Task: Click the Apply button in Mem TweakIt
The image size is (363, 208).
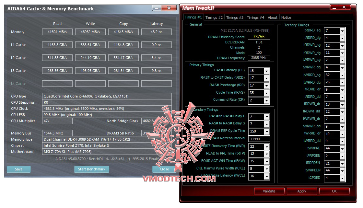Action: coord(302,191)
